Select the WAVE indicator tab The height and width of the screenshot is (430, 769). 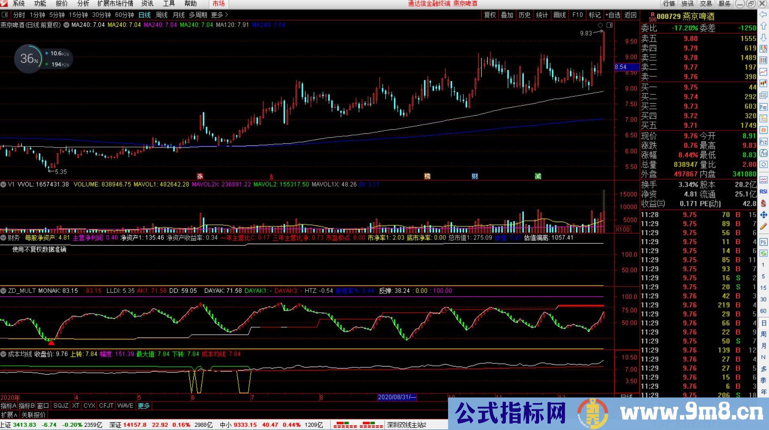pyautogui.click(x=125, y=406)
